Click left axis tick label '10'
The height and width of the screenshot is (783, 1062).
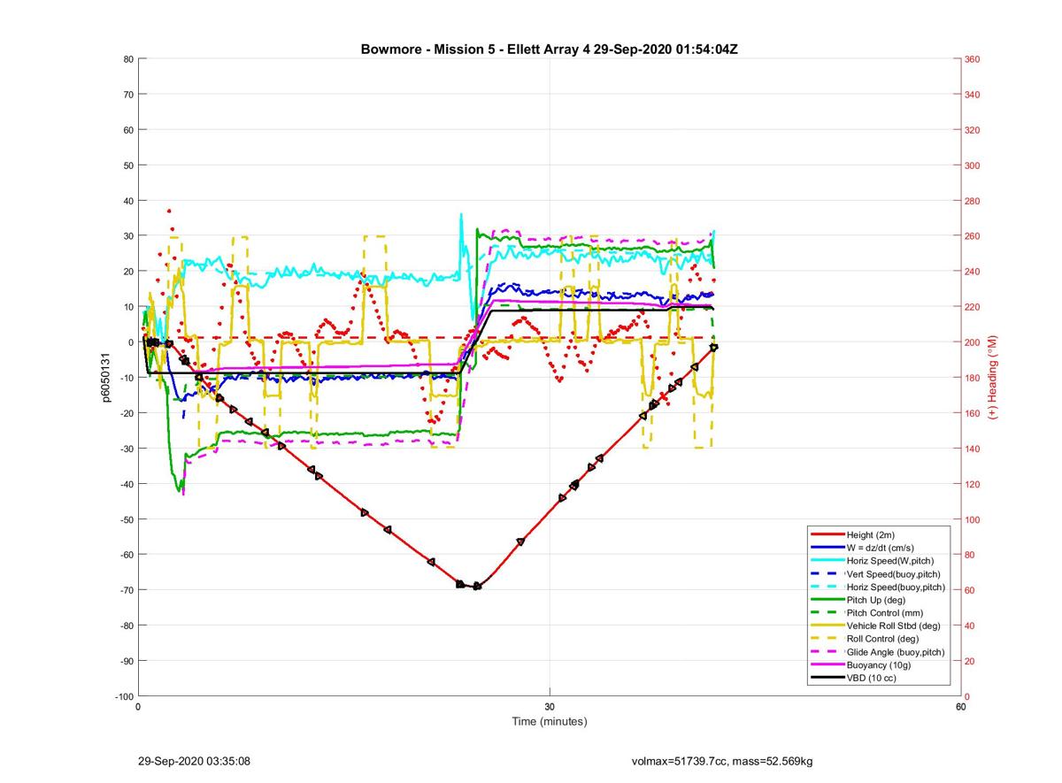point(127,307)
